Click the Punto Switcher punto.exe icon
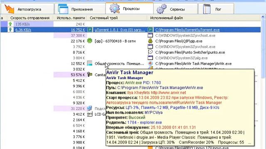Screen dimensions: 266x149 [x=150, y=52]
